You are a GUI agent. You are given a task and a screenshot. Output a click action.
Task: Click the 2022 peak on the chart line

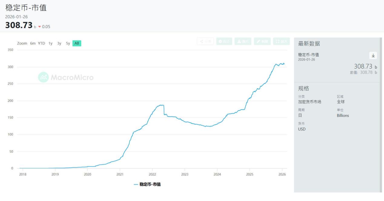[161, 105]
